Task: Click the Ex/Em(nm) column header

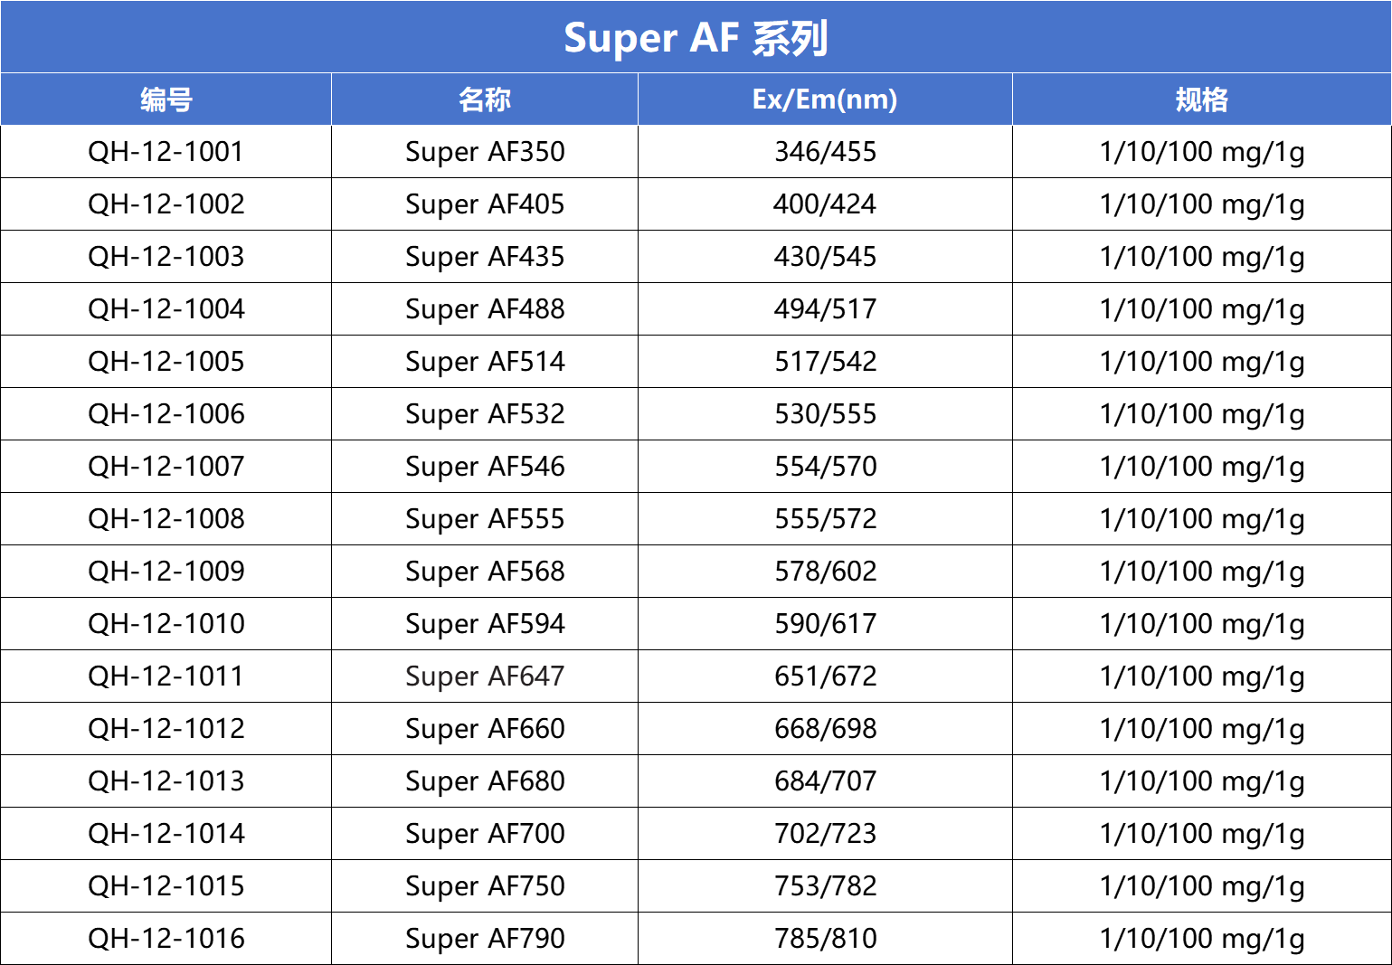Action: [x=825, y=99]
